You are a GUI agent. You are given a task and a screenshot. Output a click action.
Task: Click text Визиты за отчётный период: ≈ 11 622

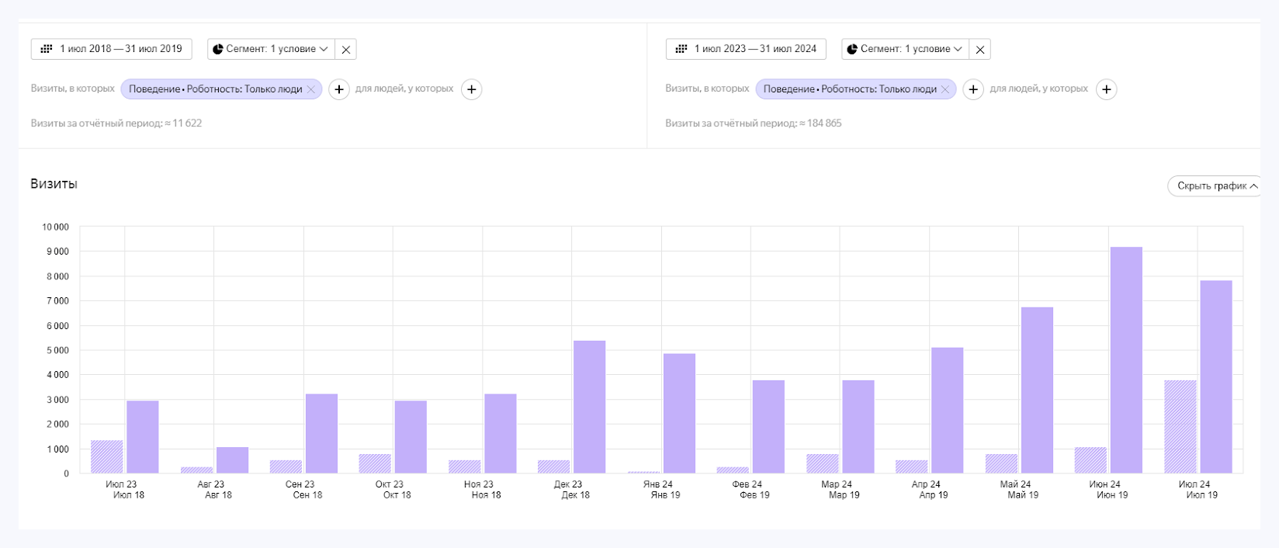tap(116, 123)
